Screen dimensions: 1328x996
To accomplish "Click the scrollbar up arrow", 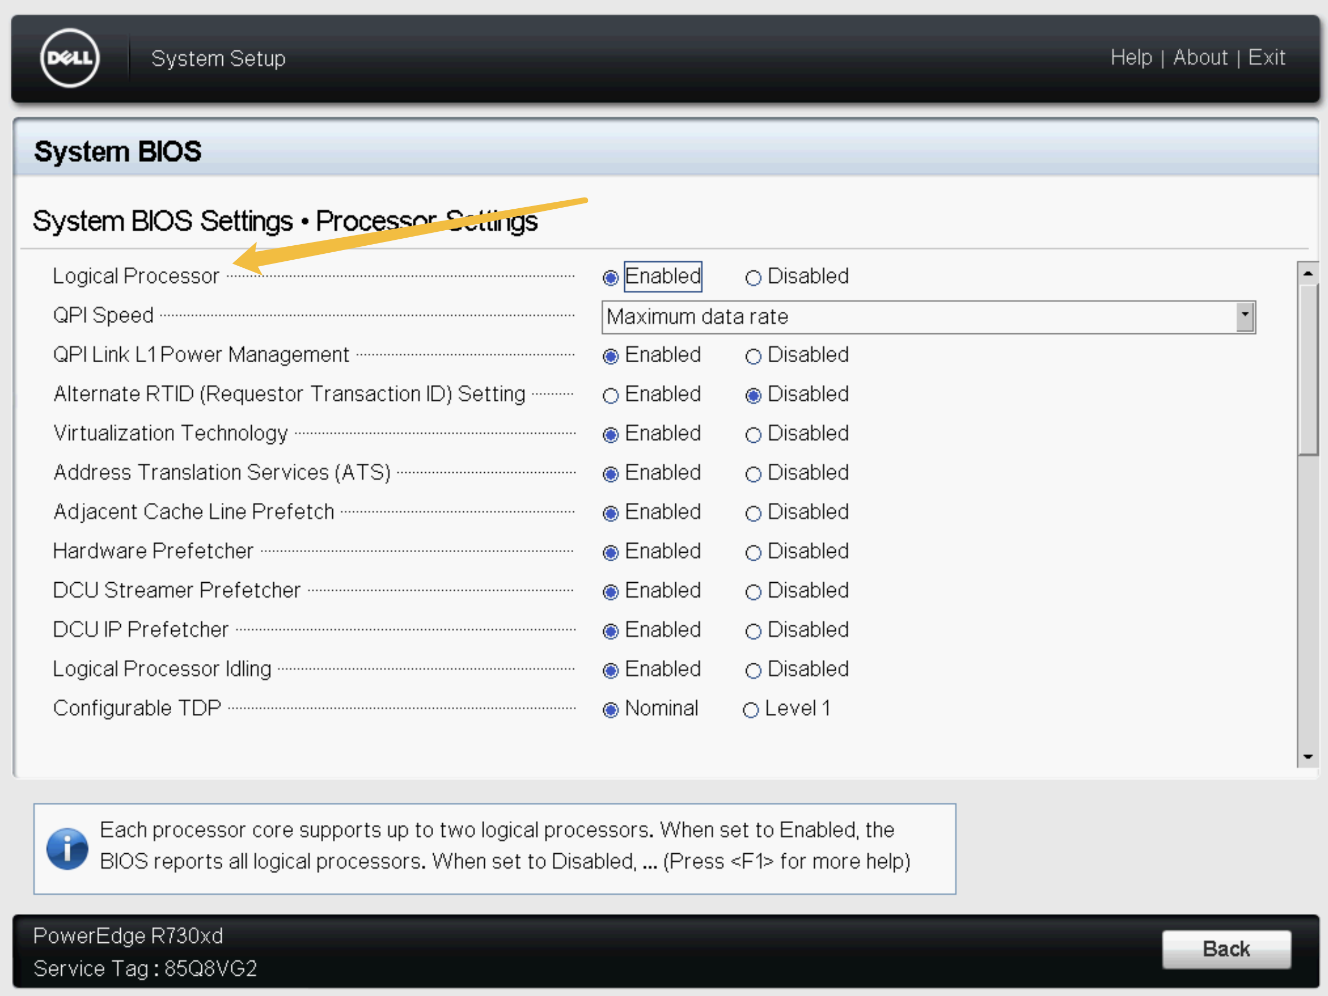I will [x=1308, y=273].
